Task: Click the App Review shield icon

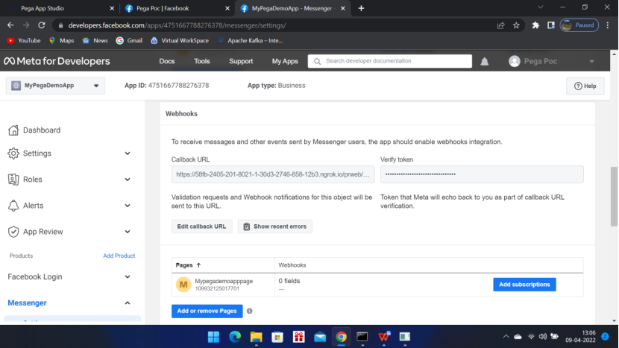Action: [13, 232]
